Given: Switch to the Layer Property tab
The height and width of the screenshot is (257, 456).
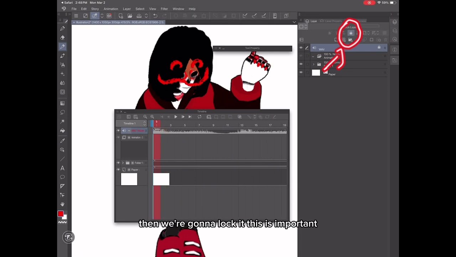Looking at the screenshot, I should [x=331, y=21].
